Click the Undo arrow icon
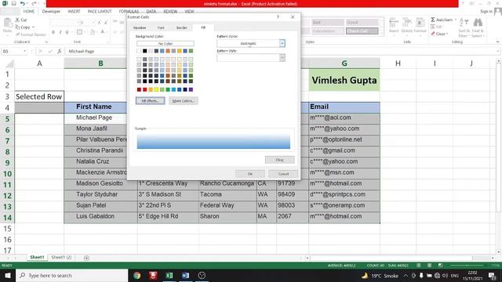This screenshot has width=502, height=282. coord(23,3)
